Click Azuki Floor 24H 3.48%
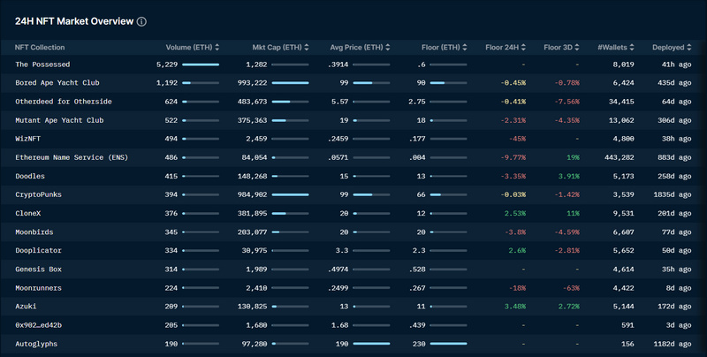 (515, 307)
